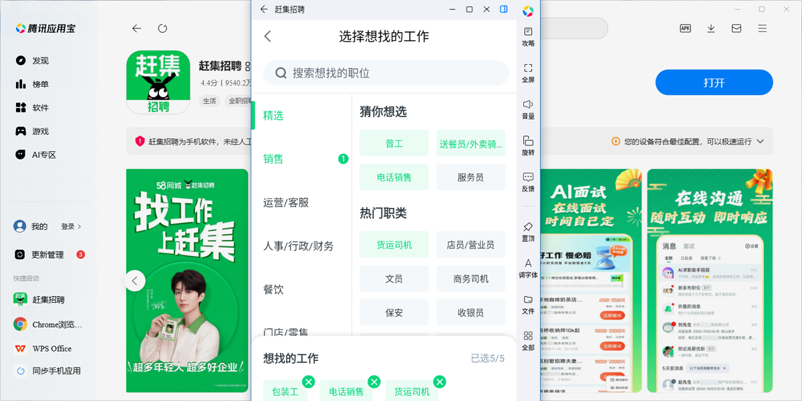
Task: Toggle 普工 job chip
Action: [394, 143]
